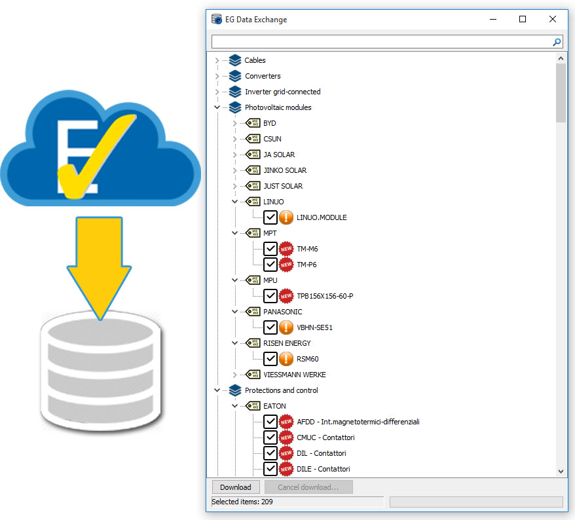Screen dimensions: 575x520
Task: Click the search magnifier icon
Action: pos(557,42)
